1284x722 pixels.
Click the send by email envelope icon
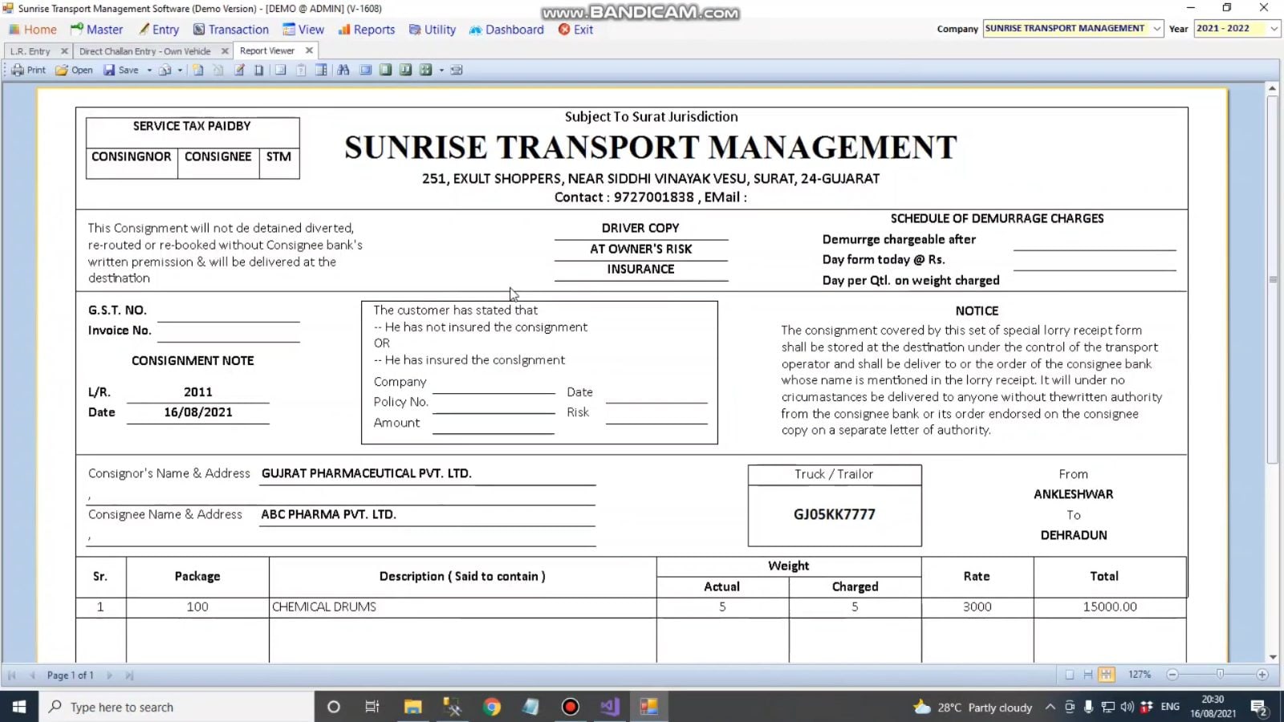tap(165, 70)
